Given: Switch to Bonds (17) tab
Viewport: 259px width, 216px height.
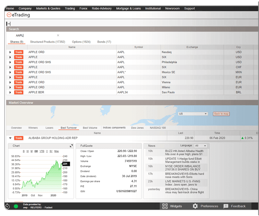Looking at the screenshot, I should click(x=104, y=42).
